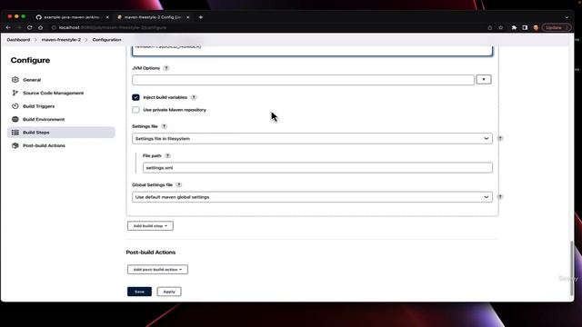Open help for Global Settings file label

point(179,184)
